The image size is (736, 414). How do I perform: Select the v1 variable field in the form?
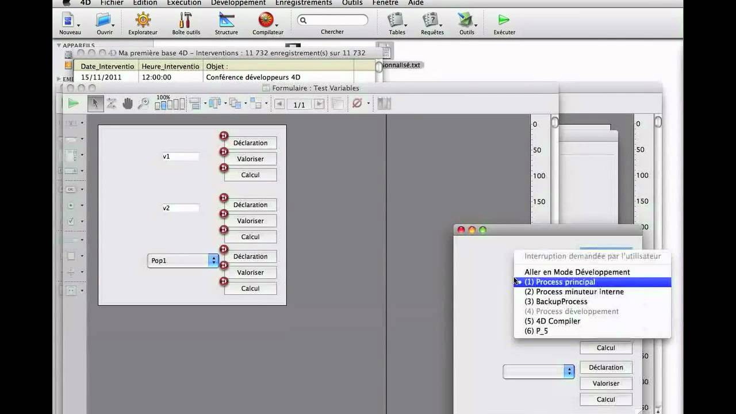pyautogui.click(x=181, y=156)
